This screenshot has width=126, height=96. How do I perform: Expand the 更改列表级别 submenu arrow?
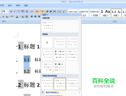click(x=79, y=92)
